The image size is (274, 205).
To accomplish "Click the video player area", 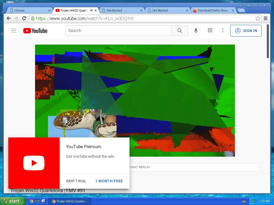I will (x=135, y=101).
